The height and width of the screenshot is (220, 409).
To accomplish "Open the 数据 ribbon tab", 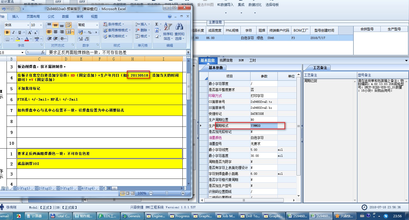I will point(65,17).
